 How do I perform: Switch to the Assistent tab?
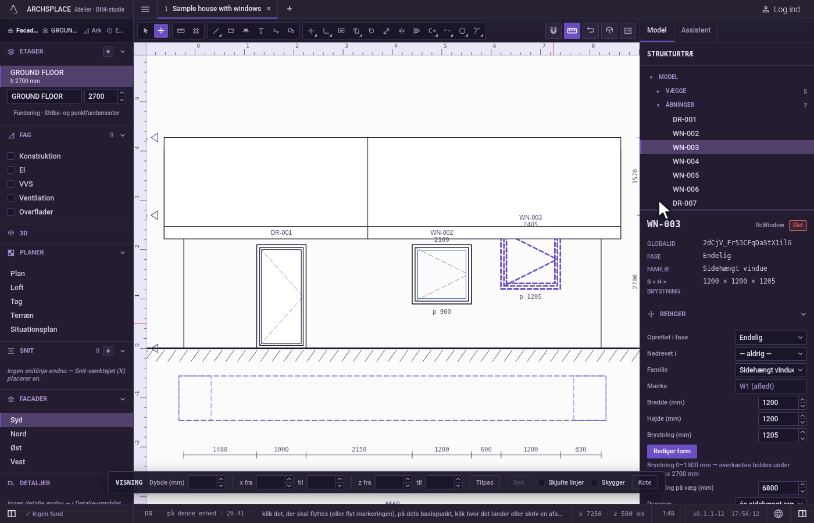point(695,30)
